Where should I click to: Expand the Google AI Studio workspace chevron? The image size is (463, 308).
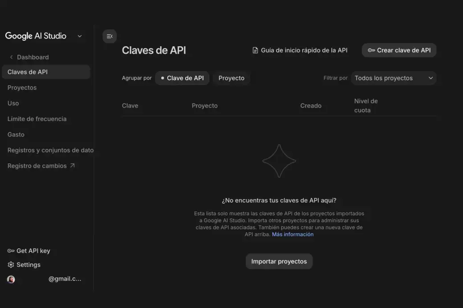click(79, 36)
